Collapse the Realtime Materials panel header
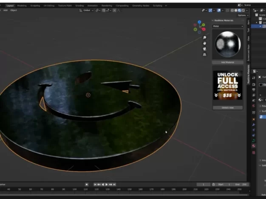 tap(223, 20)
